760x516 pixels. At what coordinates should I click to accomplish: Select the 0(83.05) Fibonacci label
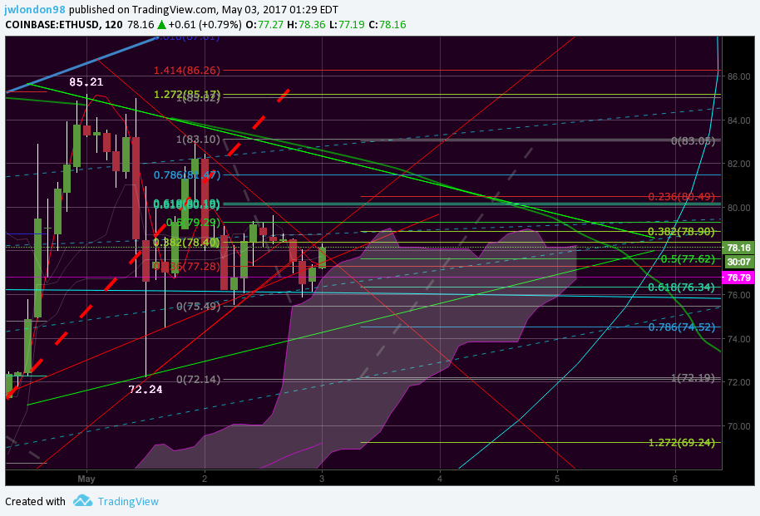693,141
